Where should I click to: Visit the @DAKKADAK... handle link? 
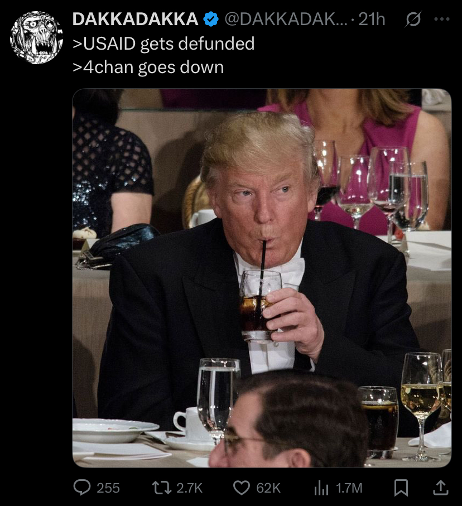286,19
